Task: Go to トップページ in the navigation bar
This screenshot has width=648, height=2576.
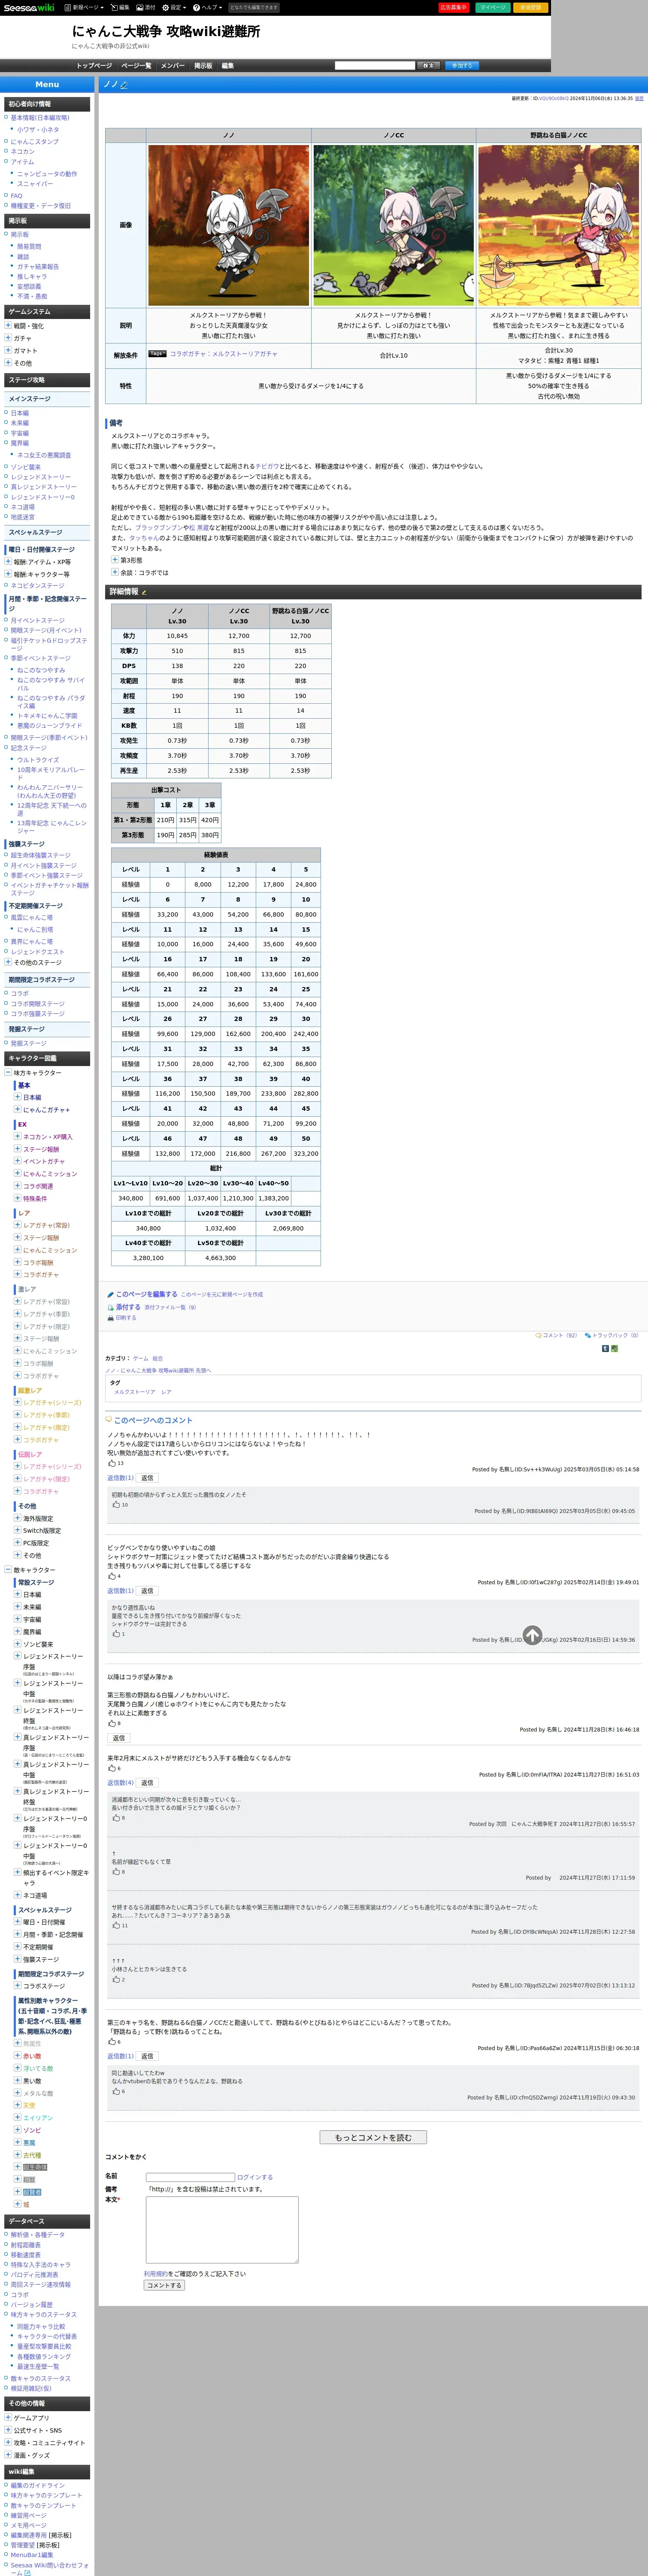Action: (94, 66)
